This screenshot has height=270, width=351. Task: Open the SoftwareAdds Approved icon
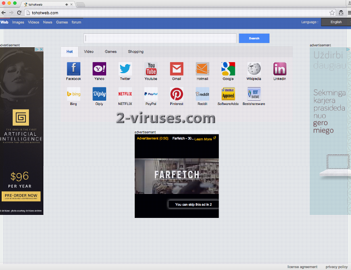coord(228,94)
